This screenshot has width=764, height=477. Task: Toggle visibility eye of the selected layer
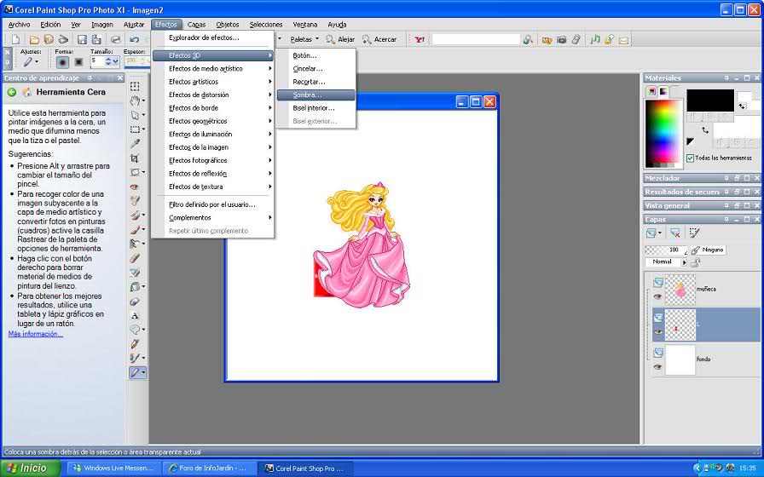(657, 331)
